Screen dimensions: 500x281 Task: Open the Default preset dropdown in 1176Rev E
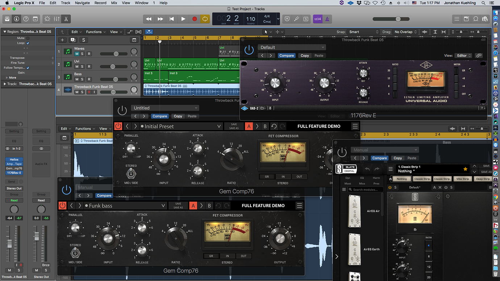(292, 47)
